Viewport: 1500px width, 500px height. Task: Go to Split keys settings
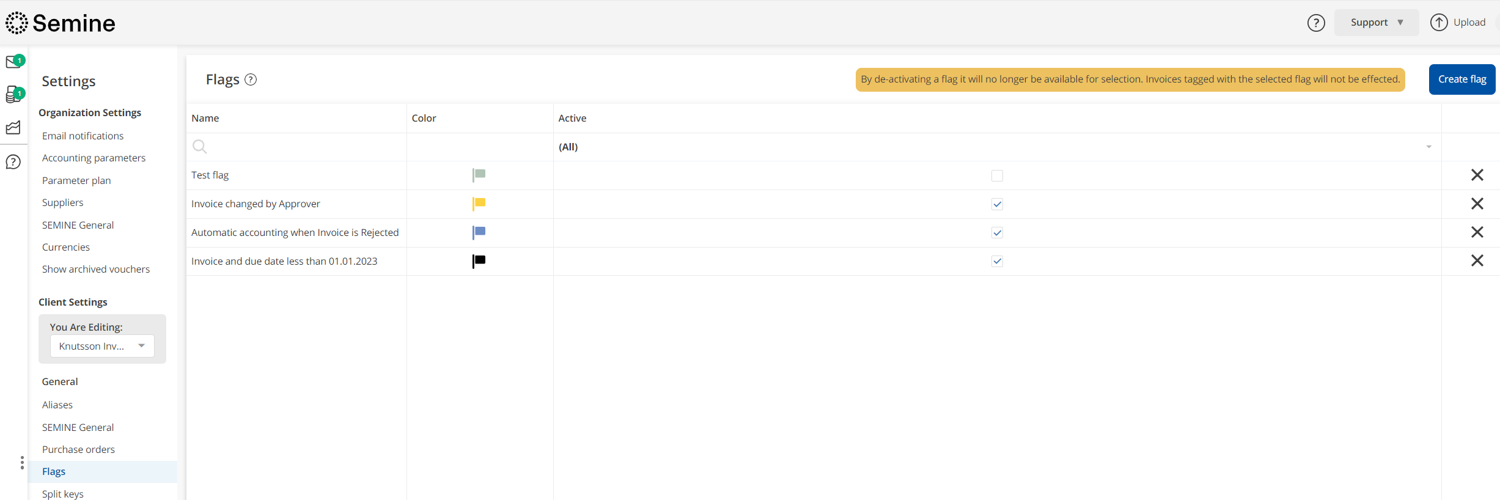63,493
